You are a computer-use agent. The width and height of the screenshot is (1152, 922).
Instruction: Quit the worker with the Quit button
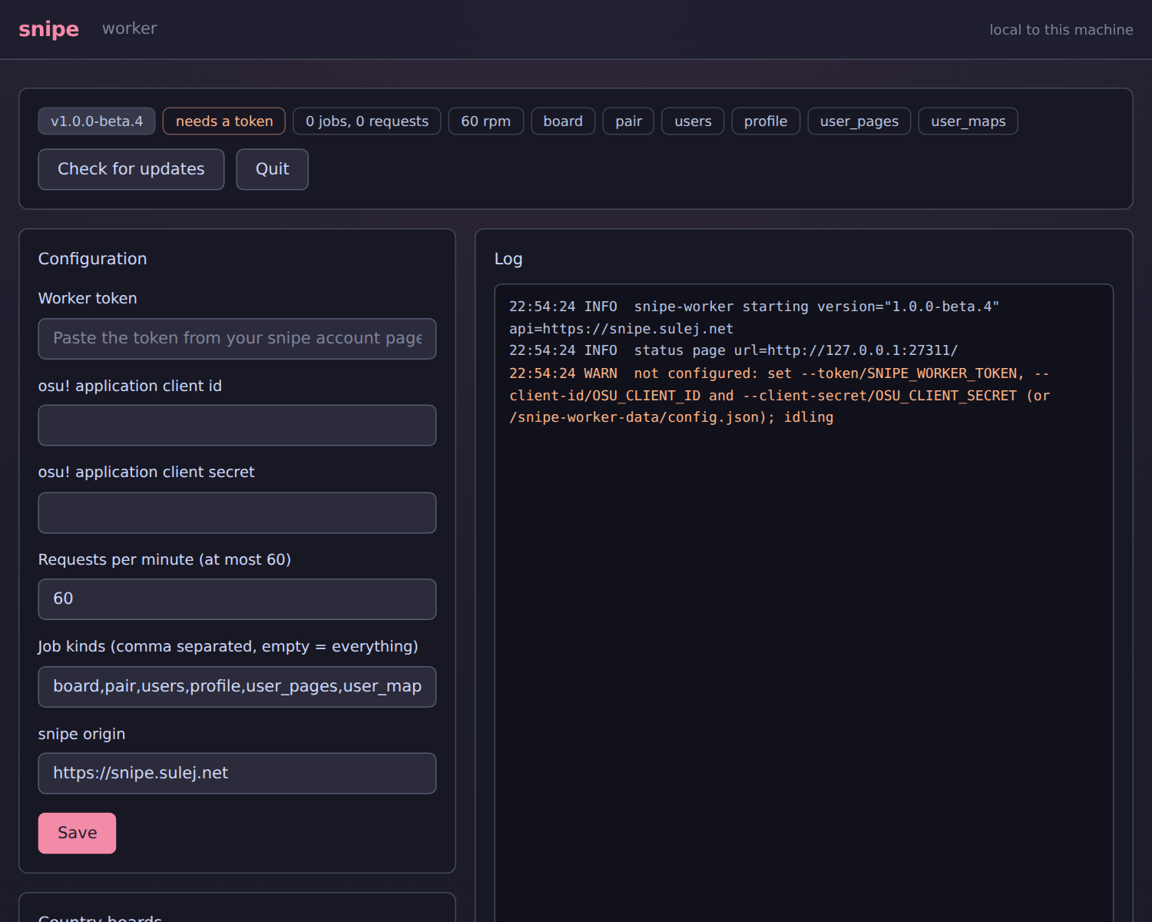272,169
